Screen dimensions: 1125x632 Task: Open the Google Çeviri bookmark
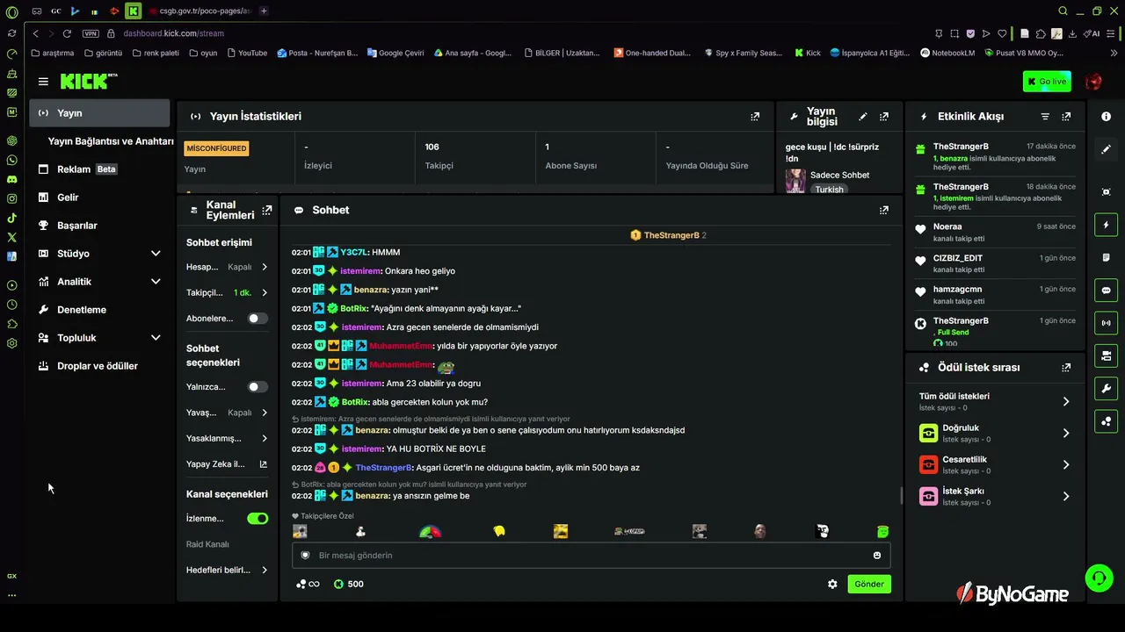click(x=396, y=53)
